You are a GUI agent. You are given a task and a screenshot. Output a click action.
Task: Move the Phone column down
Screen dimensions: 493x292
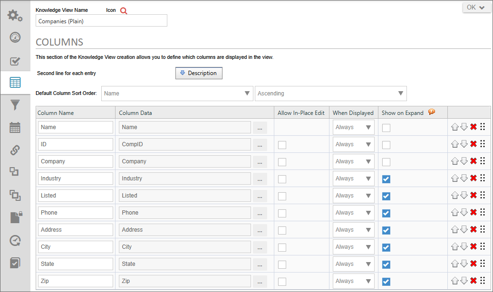point(464,213)
